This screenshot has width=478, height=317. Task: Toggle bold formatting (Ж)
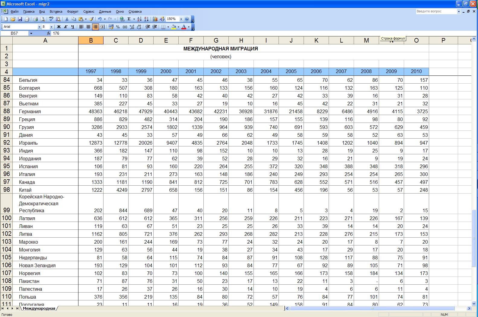59,27
